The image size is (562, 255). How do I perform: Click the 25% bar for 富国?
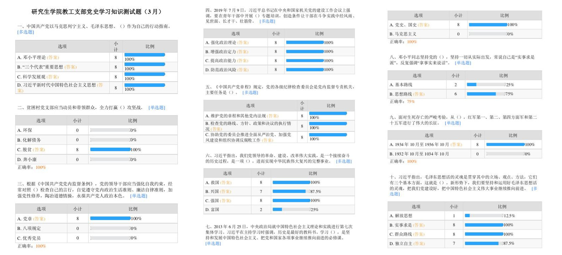tap(277, 209)
